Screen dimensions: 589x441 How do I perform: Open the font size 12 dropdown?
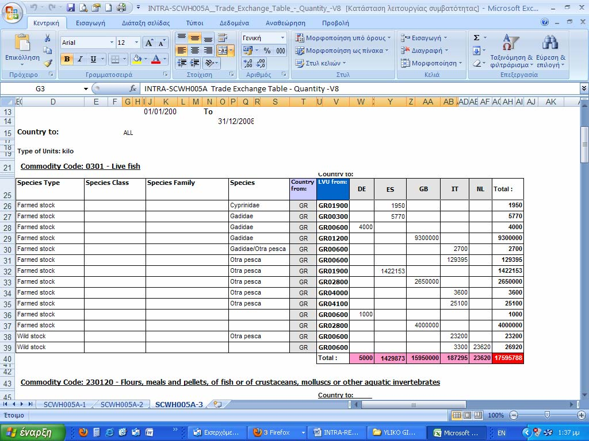[x=136, y=42]
